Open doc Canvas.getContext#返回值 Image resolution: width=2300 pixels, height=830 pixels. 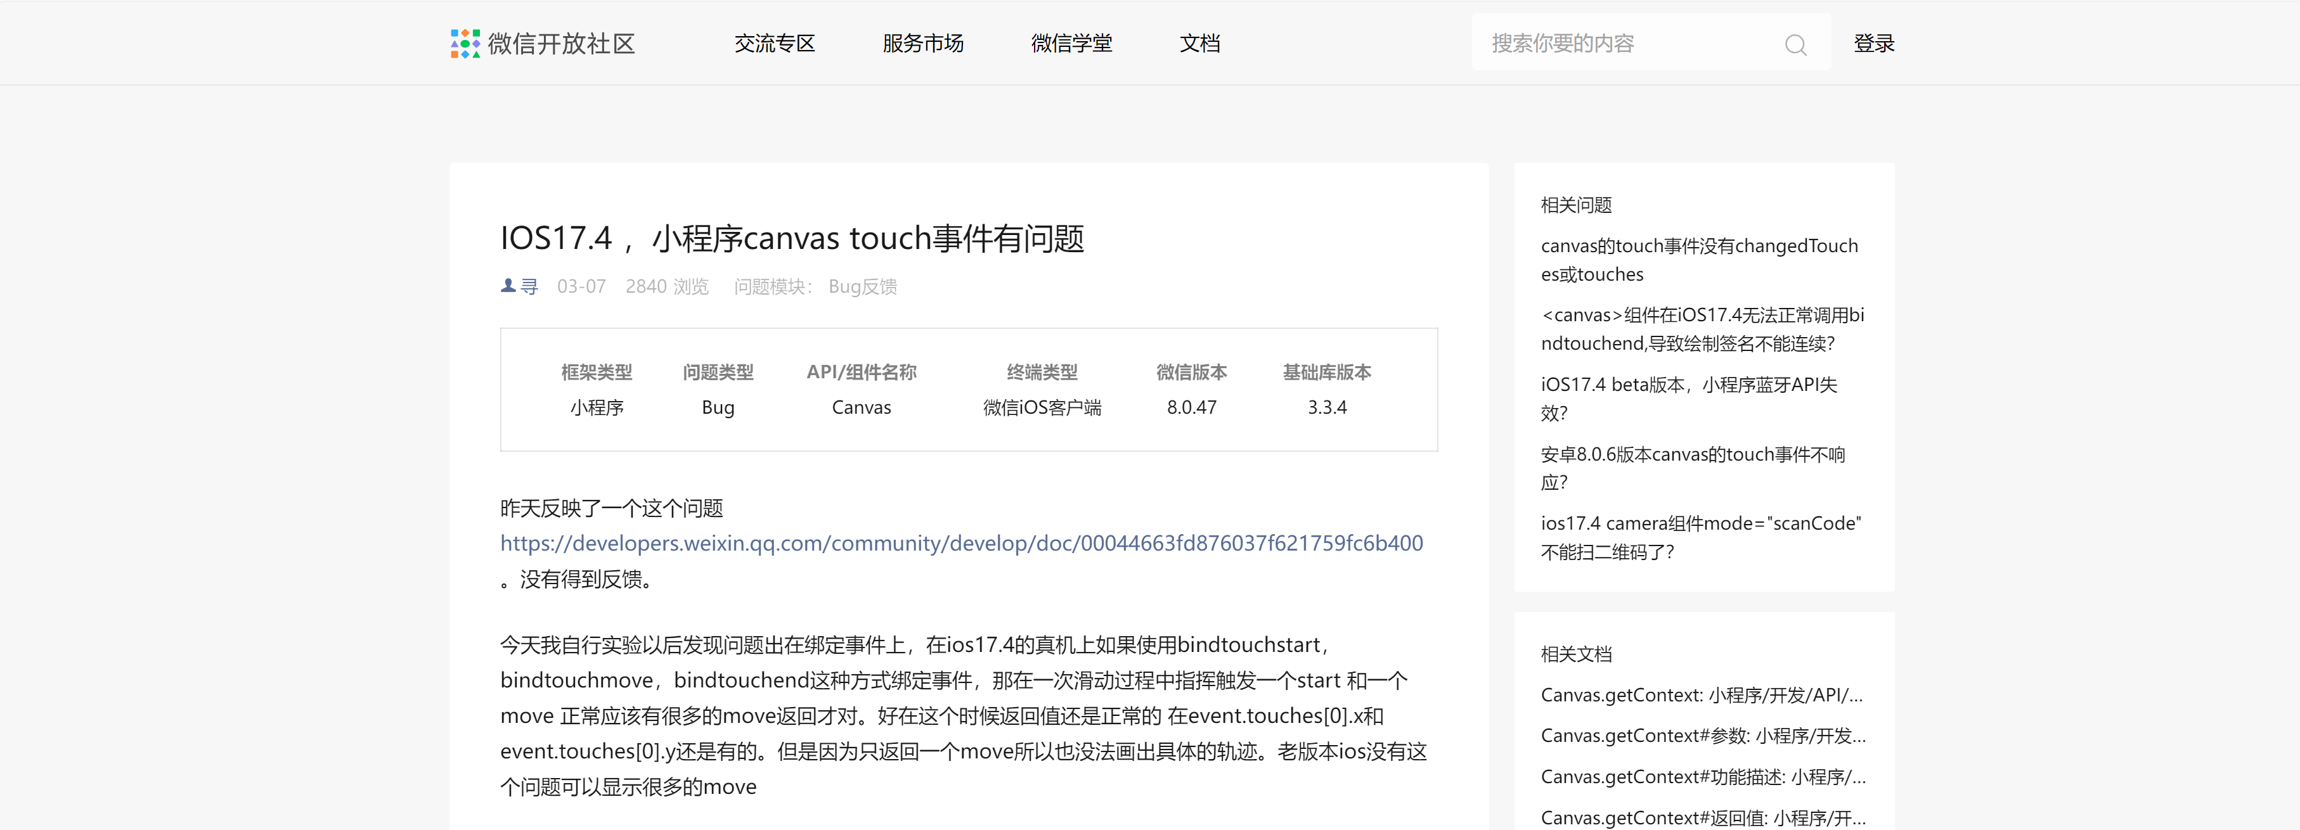tap(1703, 819)
